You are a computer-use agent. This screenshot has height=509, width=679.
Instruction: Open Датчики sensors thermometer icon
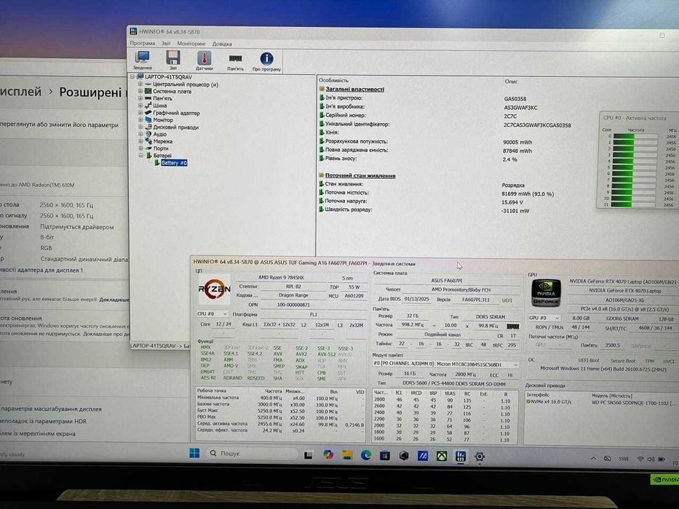coord(204,60)
